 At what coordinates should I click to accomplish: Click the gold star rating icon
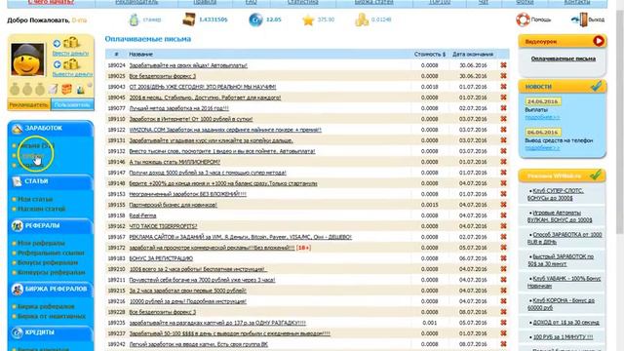[308, 19]
